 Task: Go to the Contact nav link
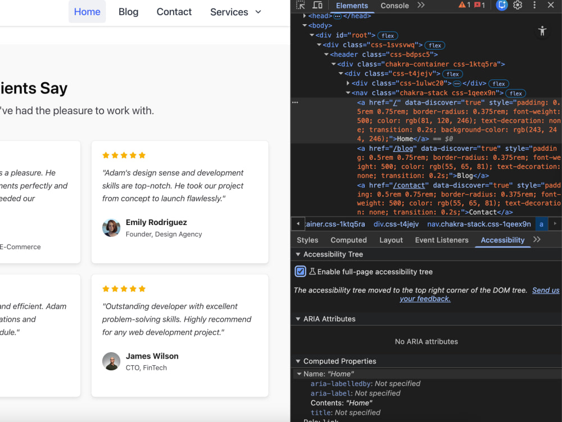click(174, 12)
